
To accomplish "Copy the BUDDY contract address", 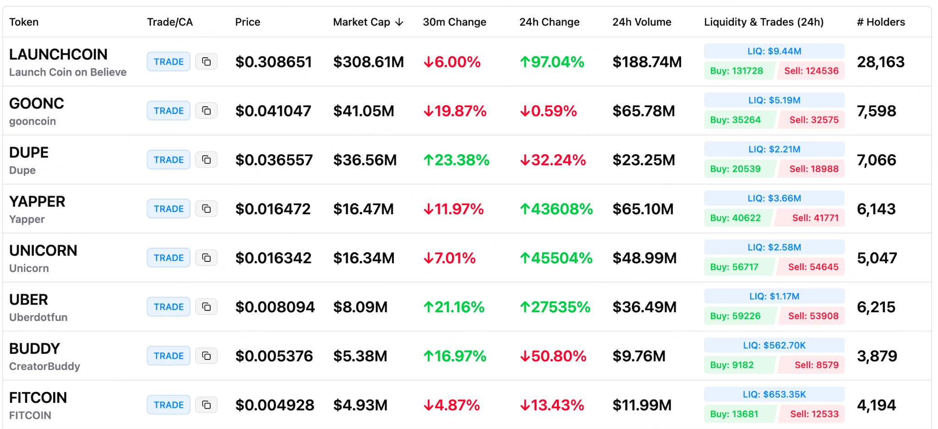I will click(x=206, y=356).
